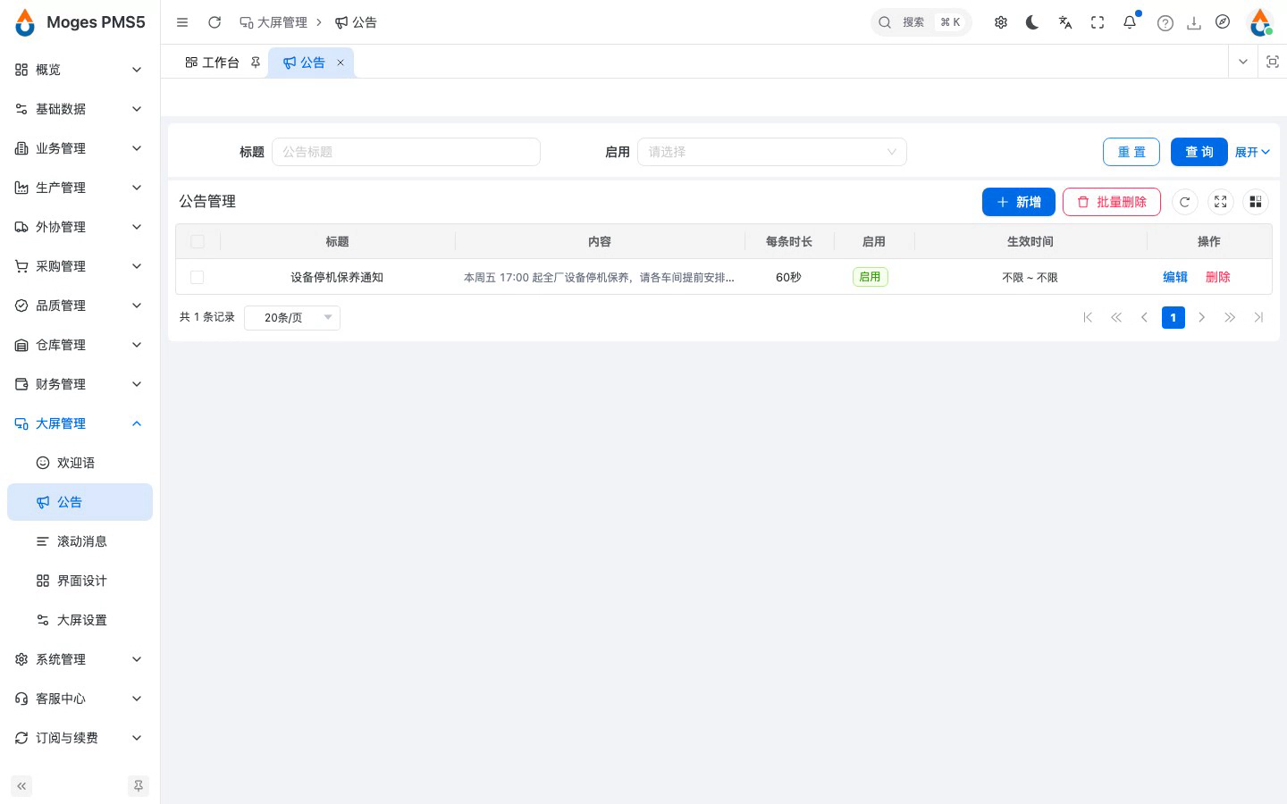1287x804 pixels.
Task: Select page 1 in pagination
Action: (x=1173, y=317)
